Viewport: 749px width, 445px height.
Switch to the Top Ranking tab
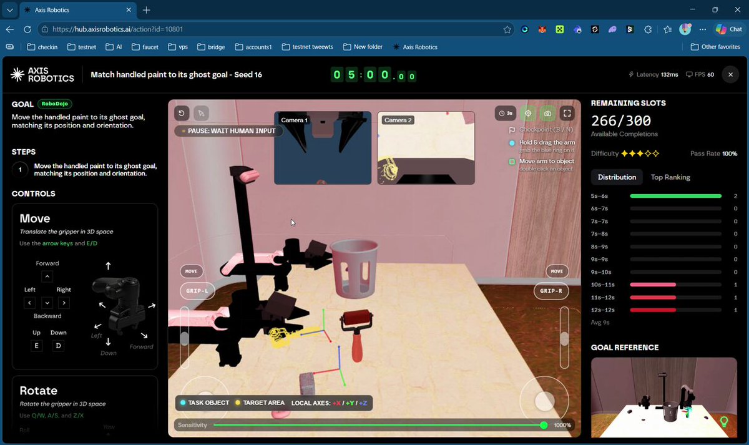[670, 177]
